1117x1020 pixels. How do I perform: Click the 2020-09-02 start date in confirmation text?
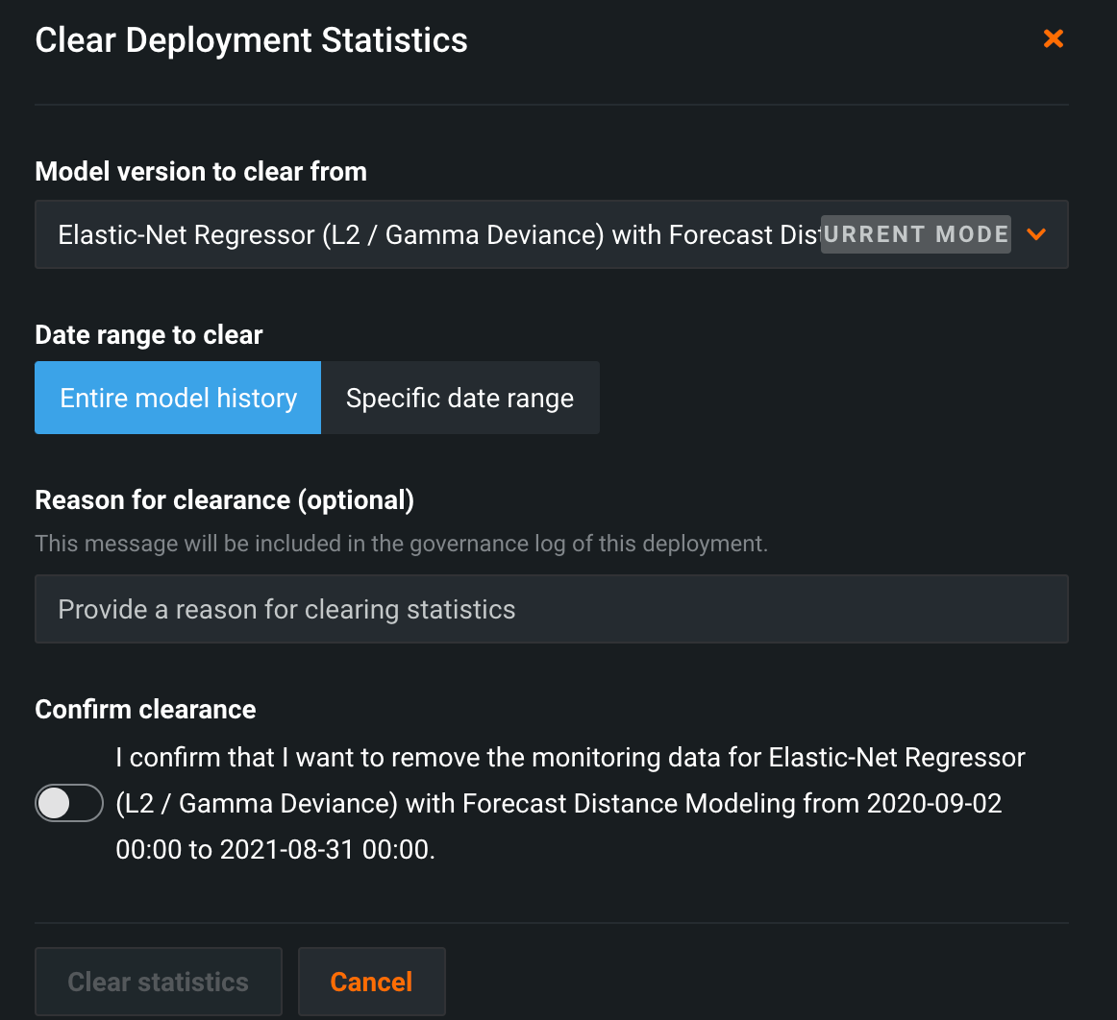click(934, 804)
